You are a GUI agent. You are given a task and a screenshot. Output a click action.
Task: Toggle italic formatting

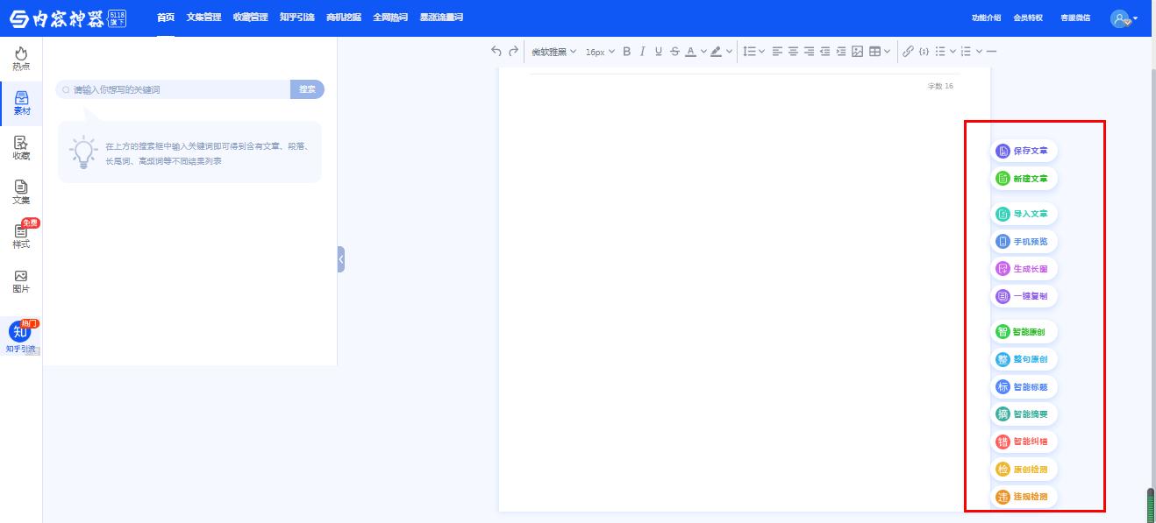[642, 52]
